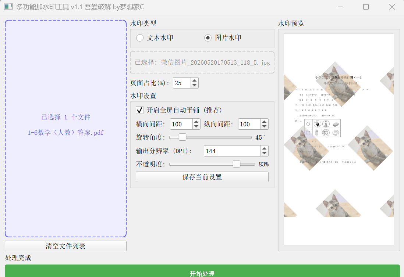Image resolution: width=404 pixels, height=277 pixels.
Task: Select the 文本水印 radio button
Action: tap(140, 38)
